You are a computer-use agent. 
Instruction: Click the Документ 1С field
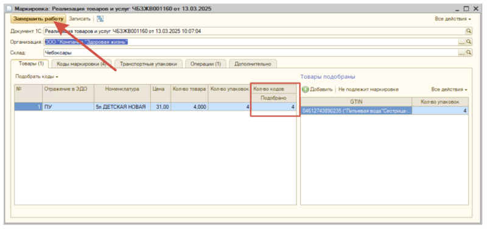pyautogui.click(x=254, y=31)
